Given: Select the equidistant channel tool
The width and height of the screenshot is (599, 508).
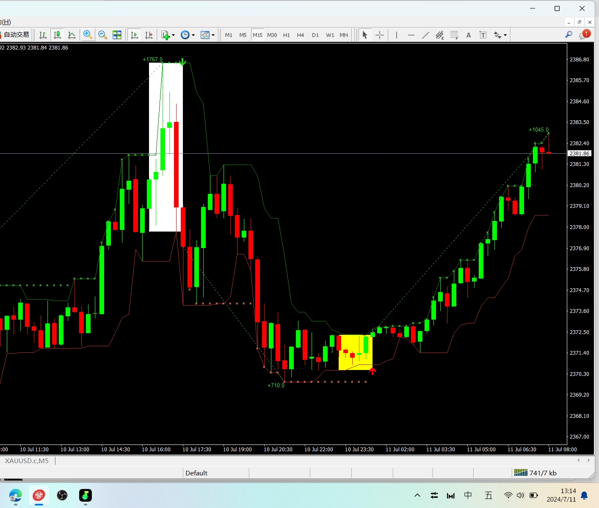Looking at the screenshot, I should 439,35.
